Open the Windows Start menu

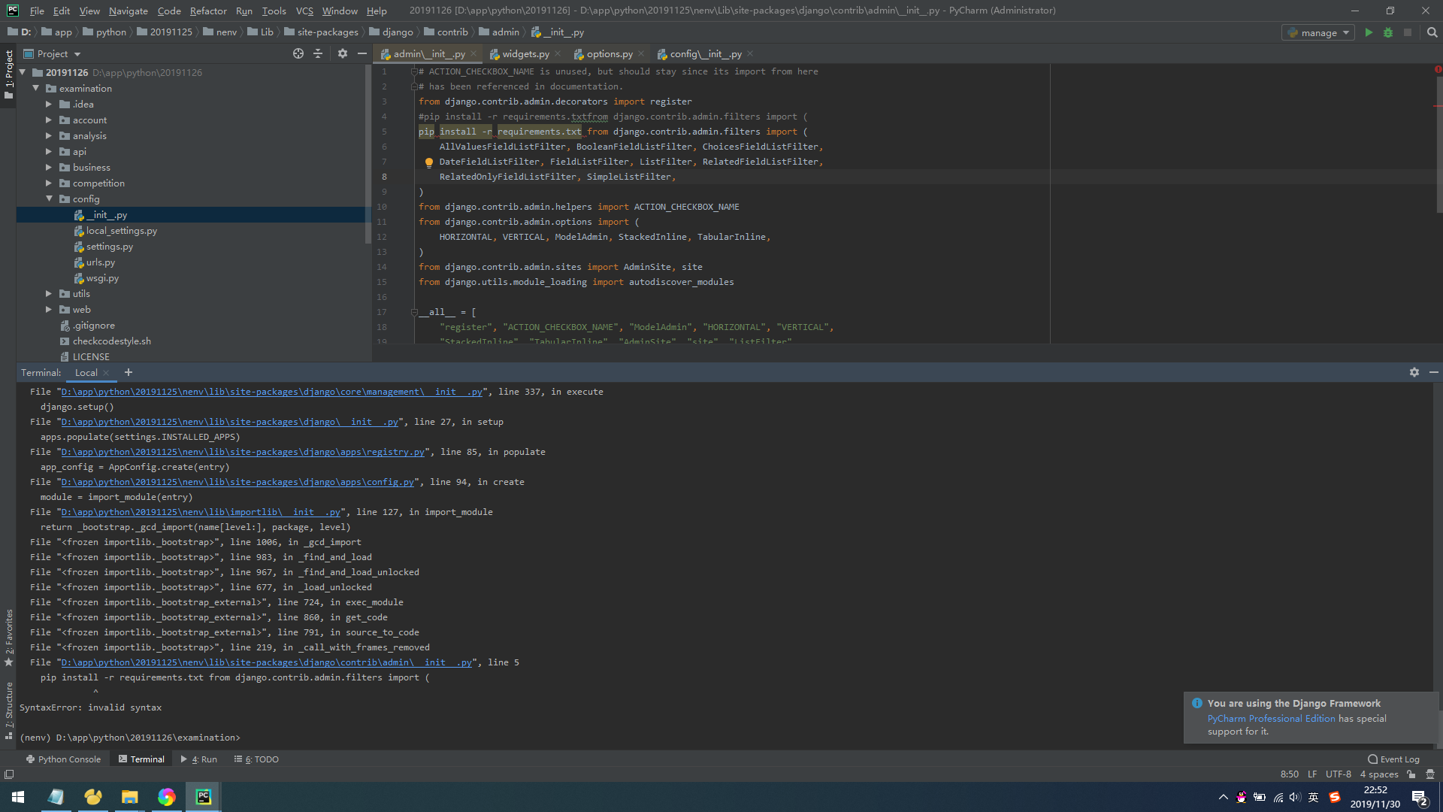pos(18,797)
